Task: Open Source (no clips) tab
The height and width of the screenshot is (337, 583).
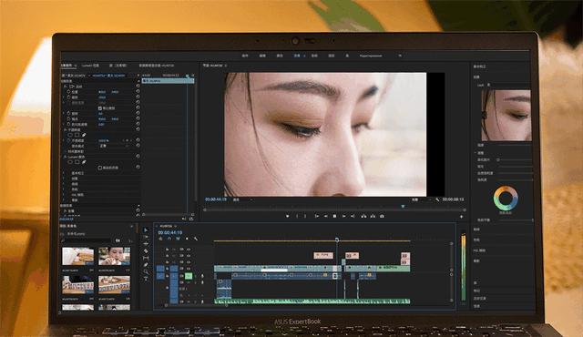Action: 118,65
